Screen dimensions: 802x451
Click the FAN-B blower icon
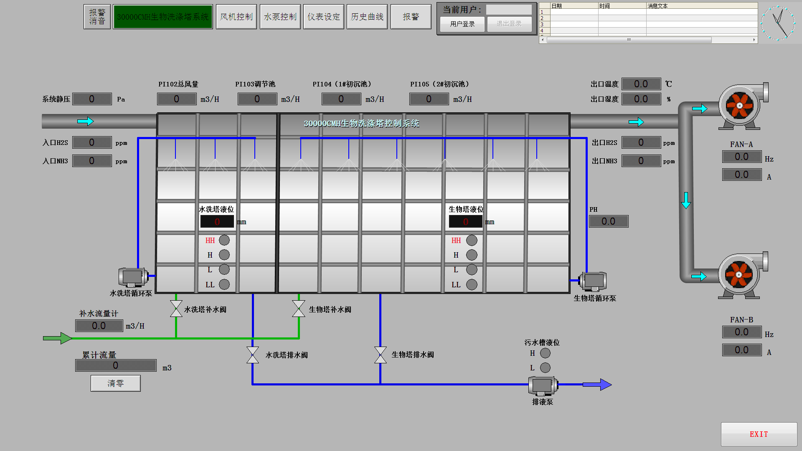coord(743,275)
